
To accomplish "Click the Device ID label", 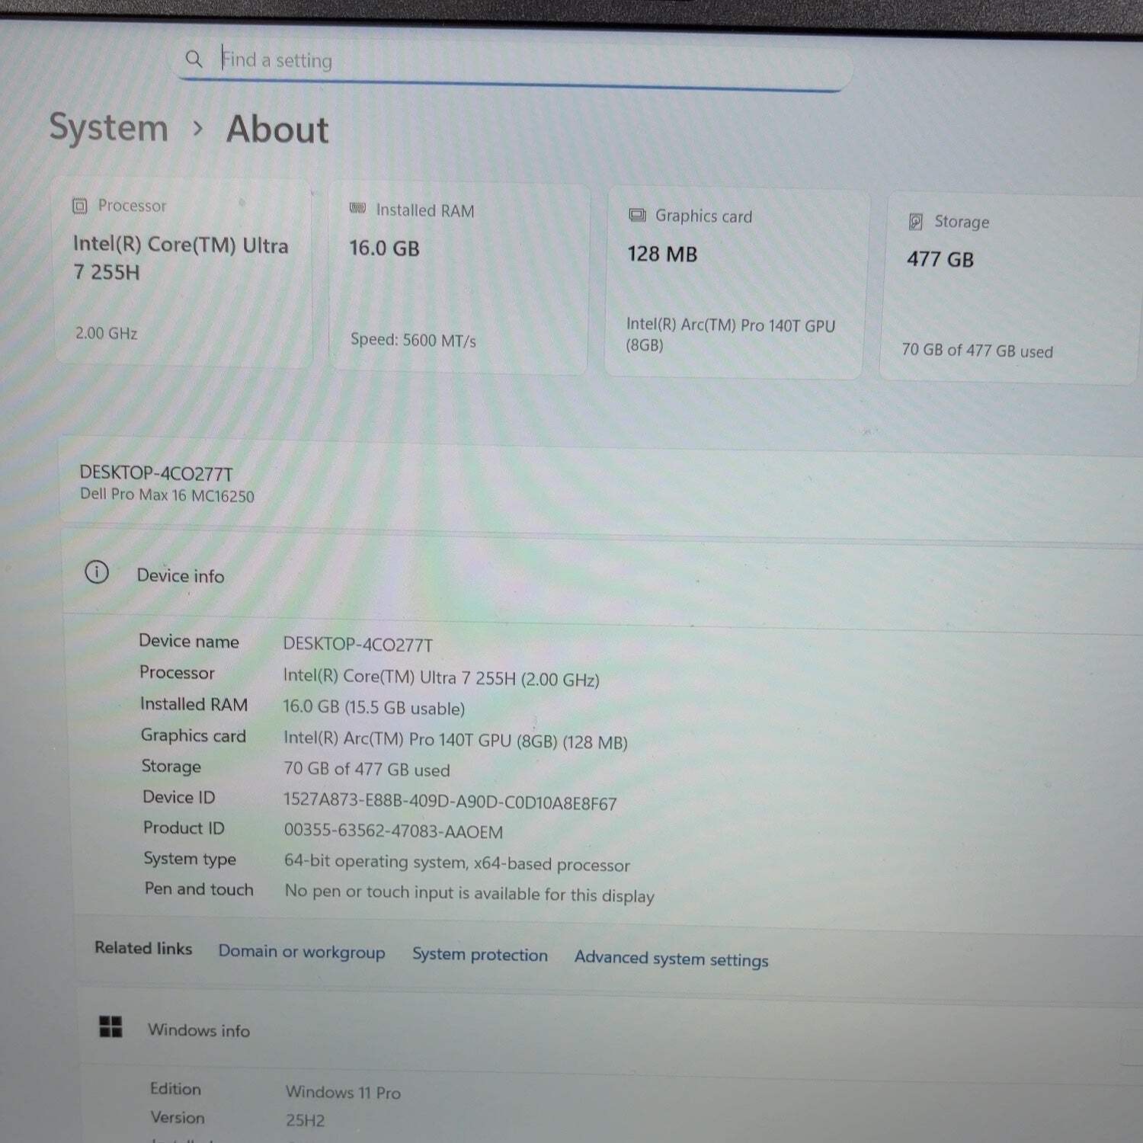I will (179, 797).
